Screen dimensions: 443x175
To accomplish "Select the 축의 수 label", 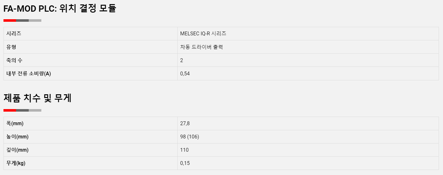I will (x=15, y=60).
